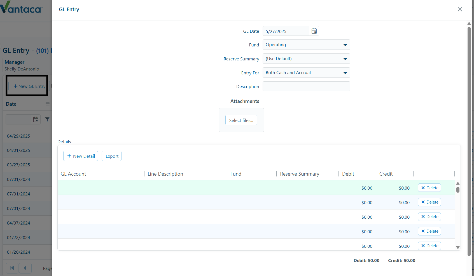This screenshot has height=276, width=474.
Task: Click the X icon on the second detail row's Delete
Action: click(423, 202)
